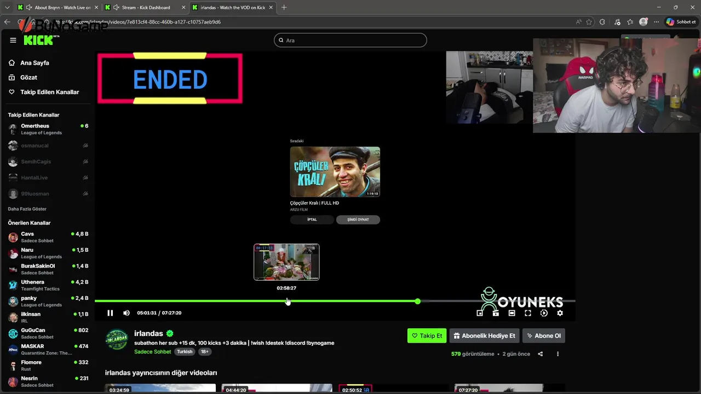
Task: Open BurakSakinOl channel
Action: click(48, 269)
